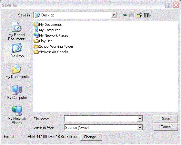This screenshot has width=181, height=145.
Task: Expand the File name history dropdown
Action: tap(140, 119)
